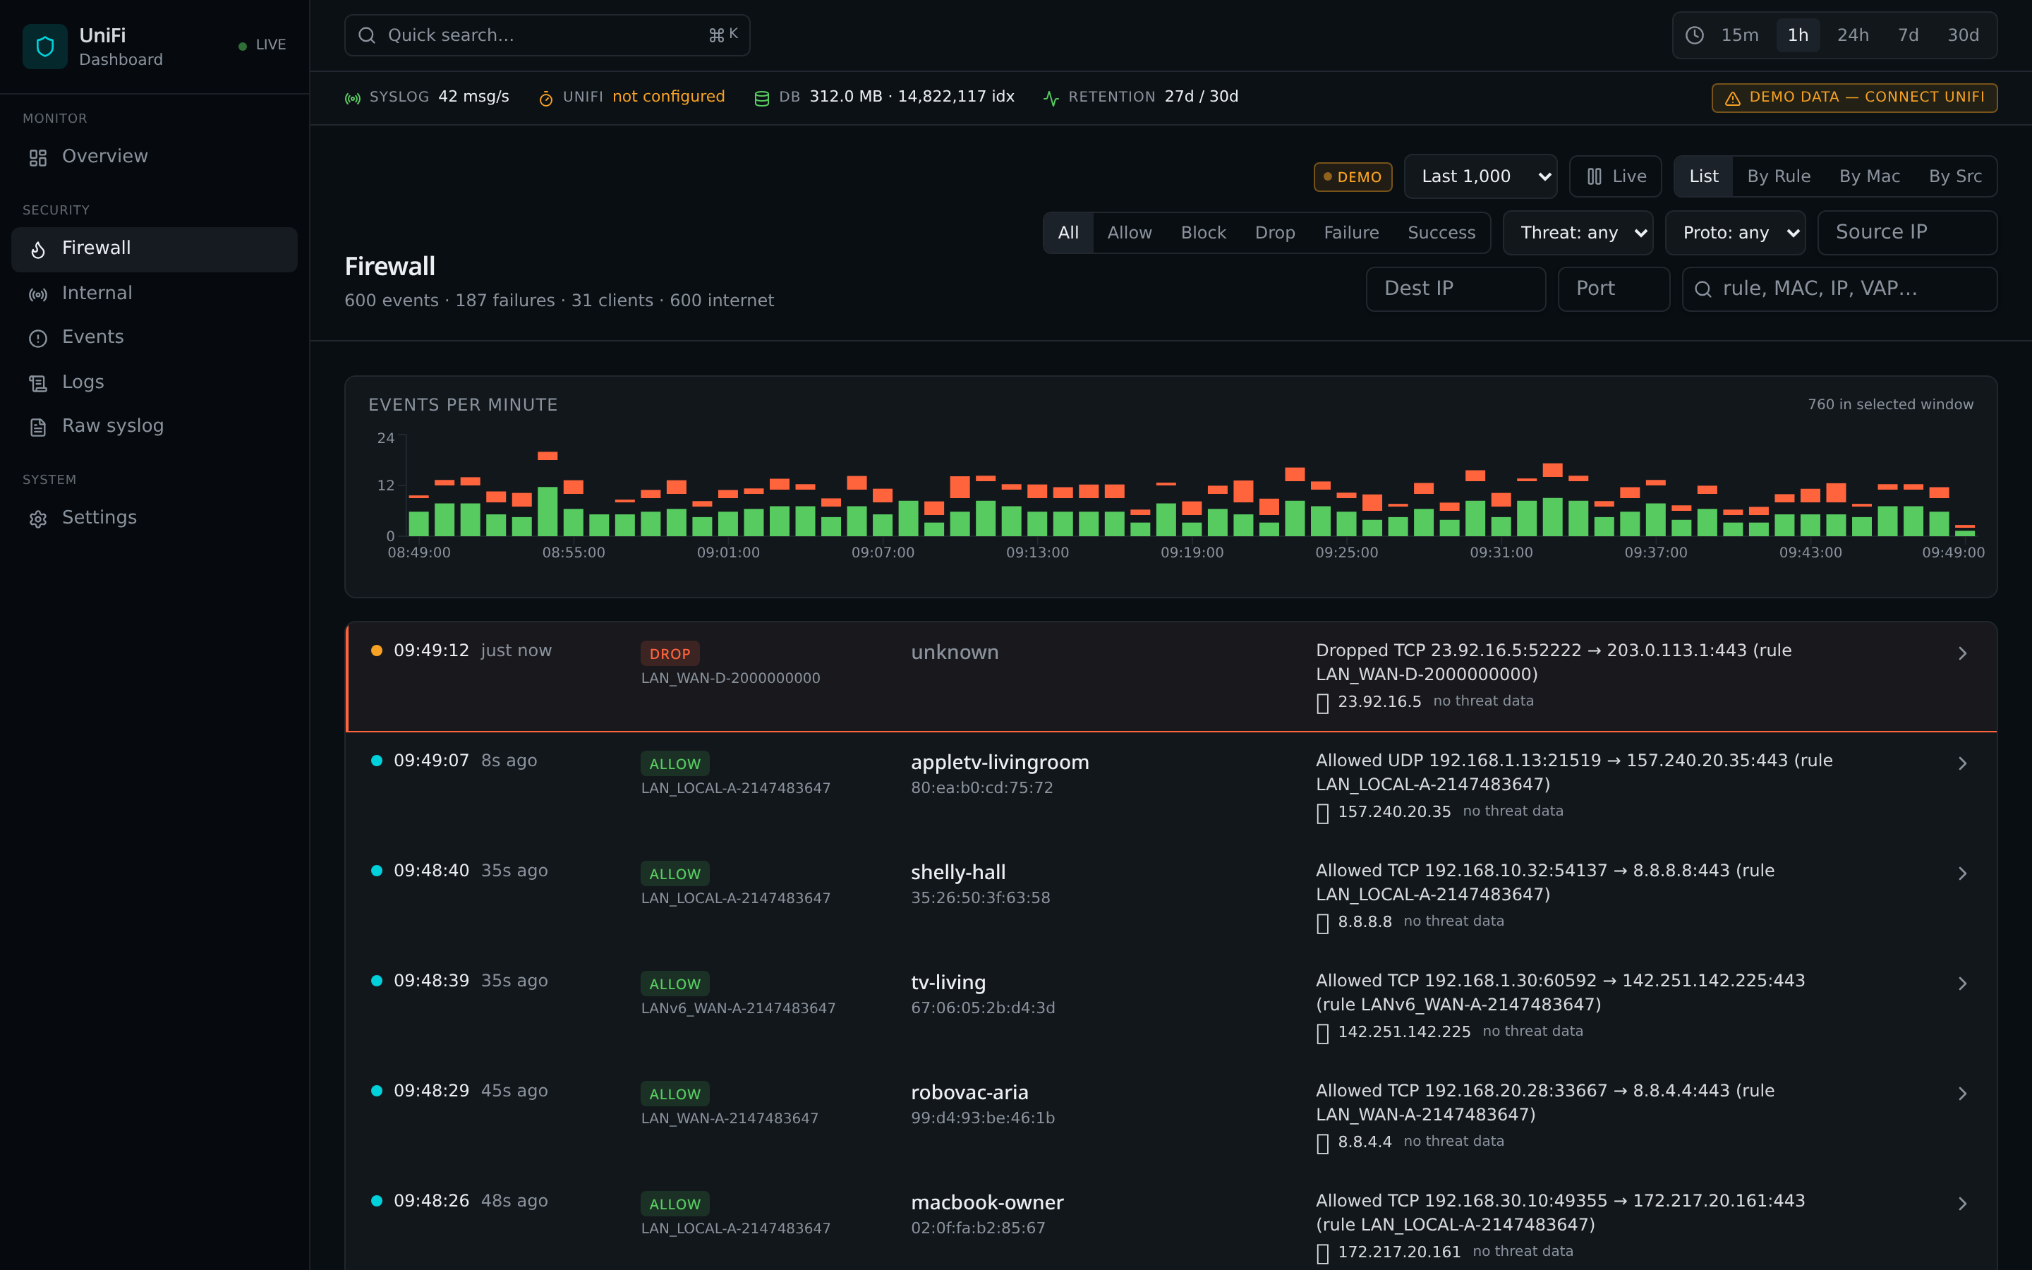Select the 15m time range
The width and height of the screenshot is (2032, 1270).
[x=1739, y=35]
